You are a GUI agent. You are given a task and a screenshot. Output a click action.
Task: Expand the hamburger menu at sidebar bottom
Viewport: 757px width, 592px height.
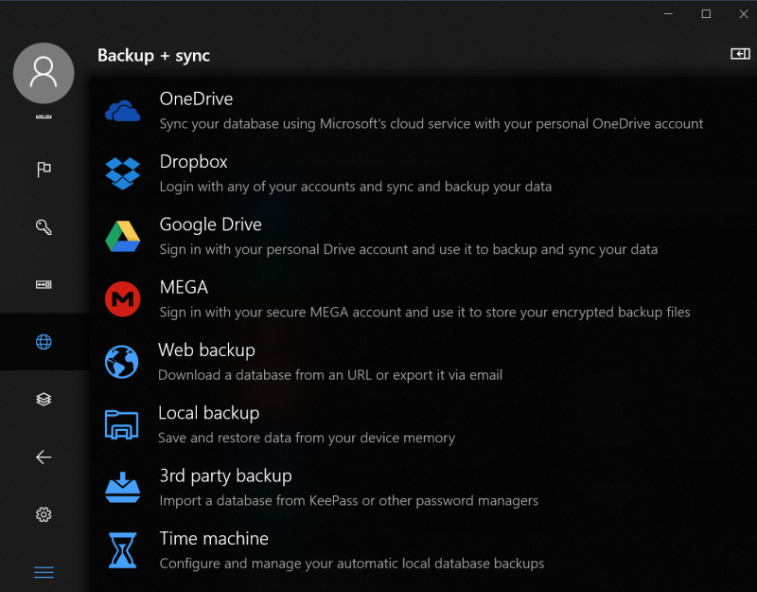[44, 572]
